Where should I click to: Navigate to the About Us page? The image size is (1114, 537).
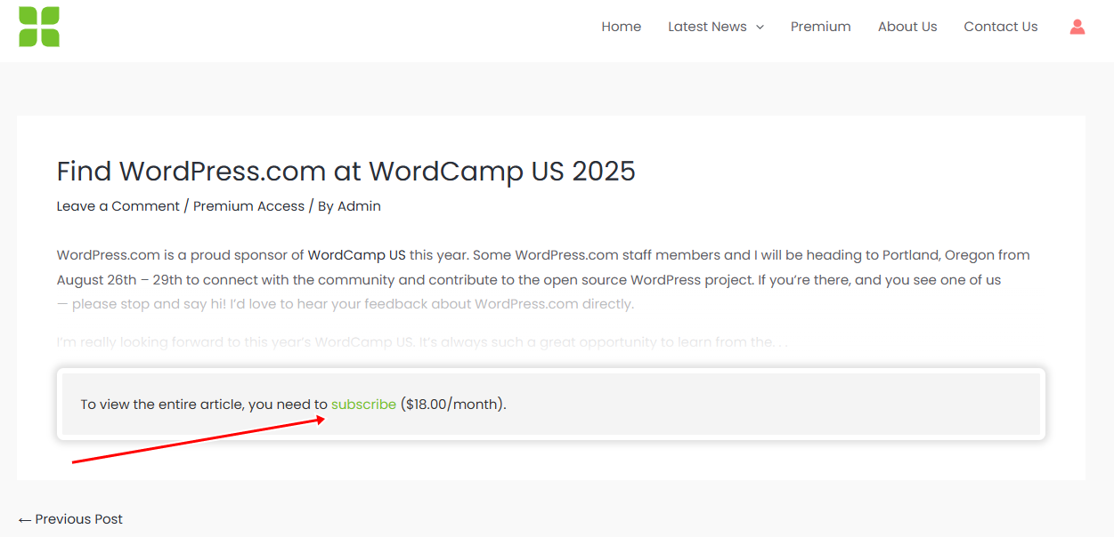907,27
